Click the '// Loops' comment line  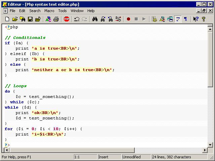[16, 86]
